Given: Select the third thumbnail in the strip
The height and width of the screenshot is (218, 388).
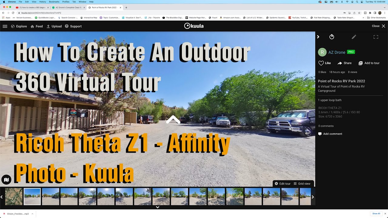Looking at the screenshot, I should click(x=50, y=197).
